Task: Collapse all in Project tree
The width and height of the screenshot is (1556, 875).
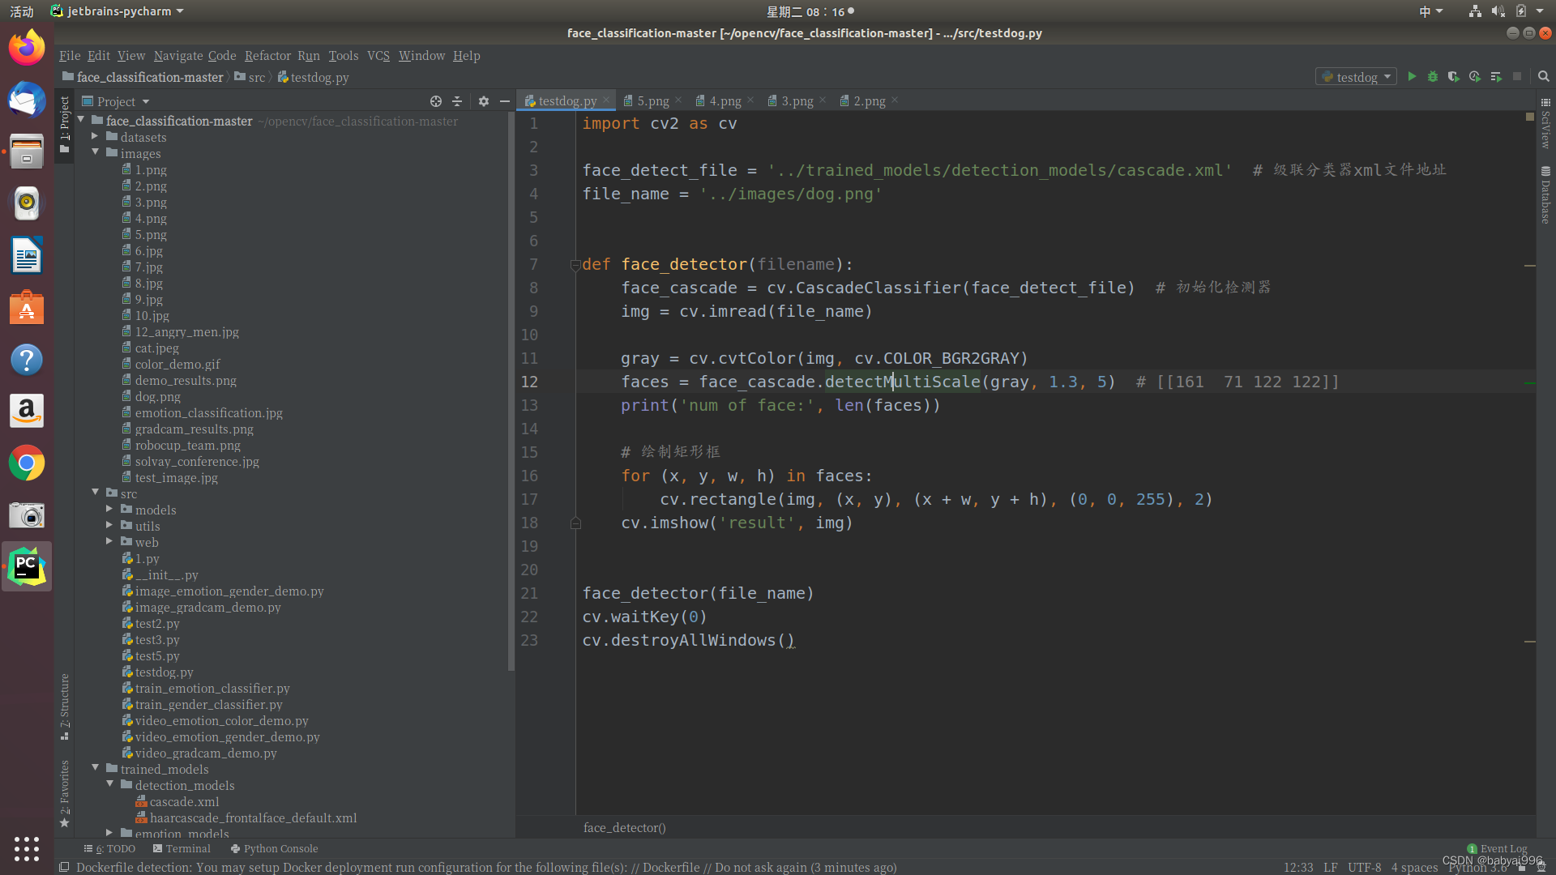Action: click(x=457, y=101)
